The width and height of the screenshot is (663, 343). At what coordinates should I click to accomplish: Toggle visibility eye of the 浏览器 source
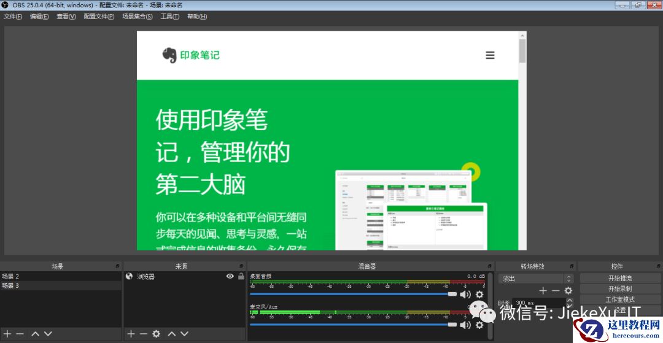230,276
